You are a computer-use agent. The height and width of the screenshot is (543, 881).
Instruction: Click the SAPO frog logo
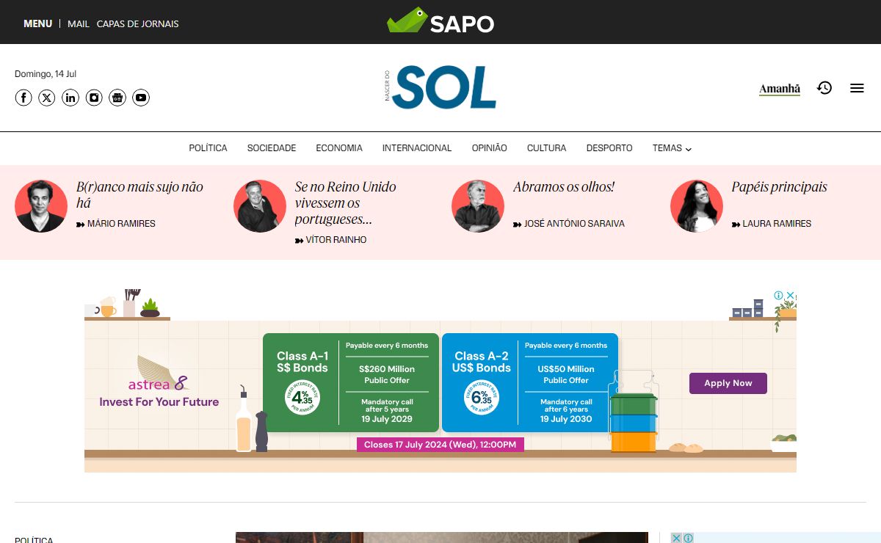point(440,21)
